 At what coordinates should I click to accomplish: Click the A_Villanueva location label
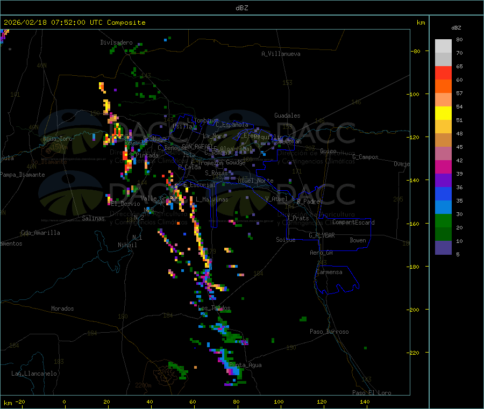281,54
